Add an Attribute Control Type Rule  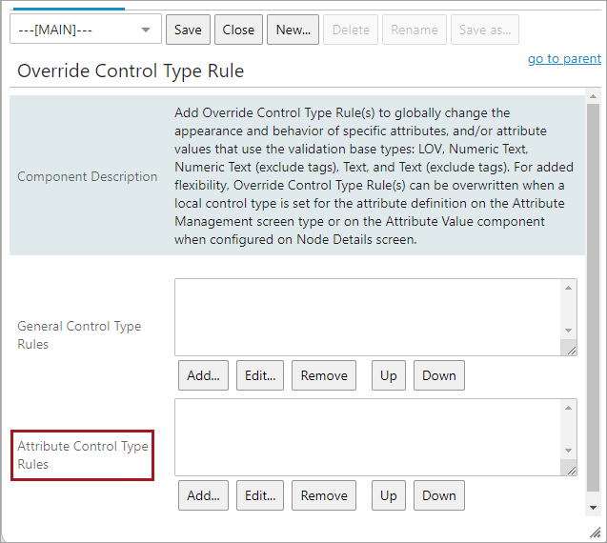[x=203, y=495]
